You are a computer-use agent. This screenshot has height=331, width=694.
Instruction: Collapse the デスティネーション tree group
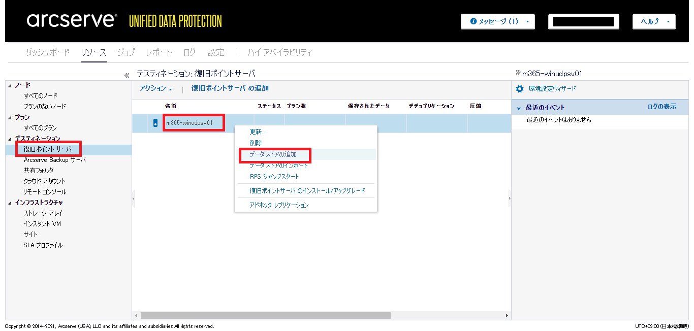(10, 139)
